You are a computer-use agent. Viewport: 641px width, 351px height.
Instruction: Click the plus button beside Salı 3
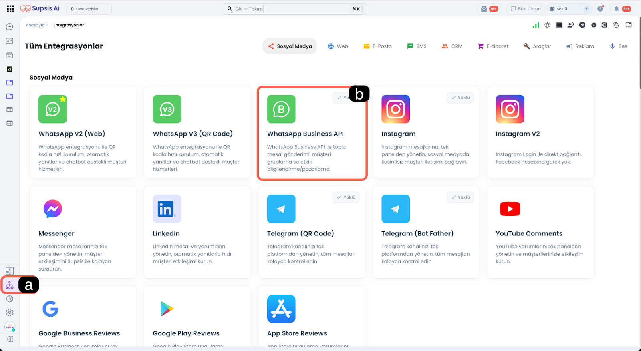coord(586,9)
